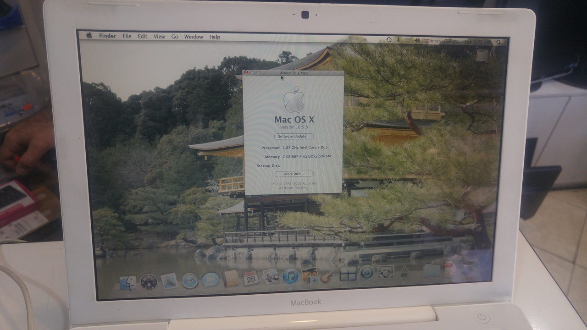Open Dashboard from the Dock

(149, 281)
